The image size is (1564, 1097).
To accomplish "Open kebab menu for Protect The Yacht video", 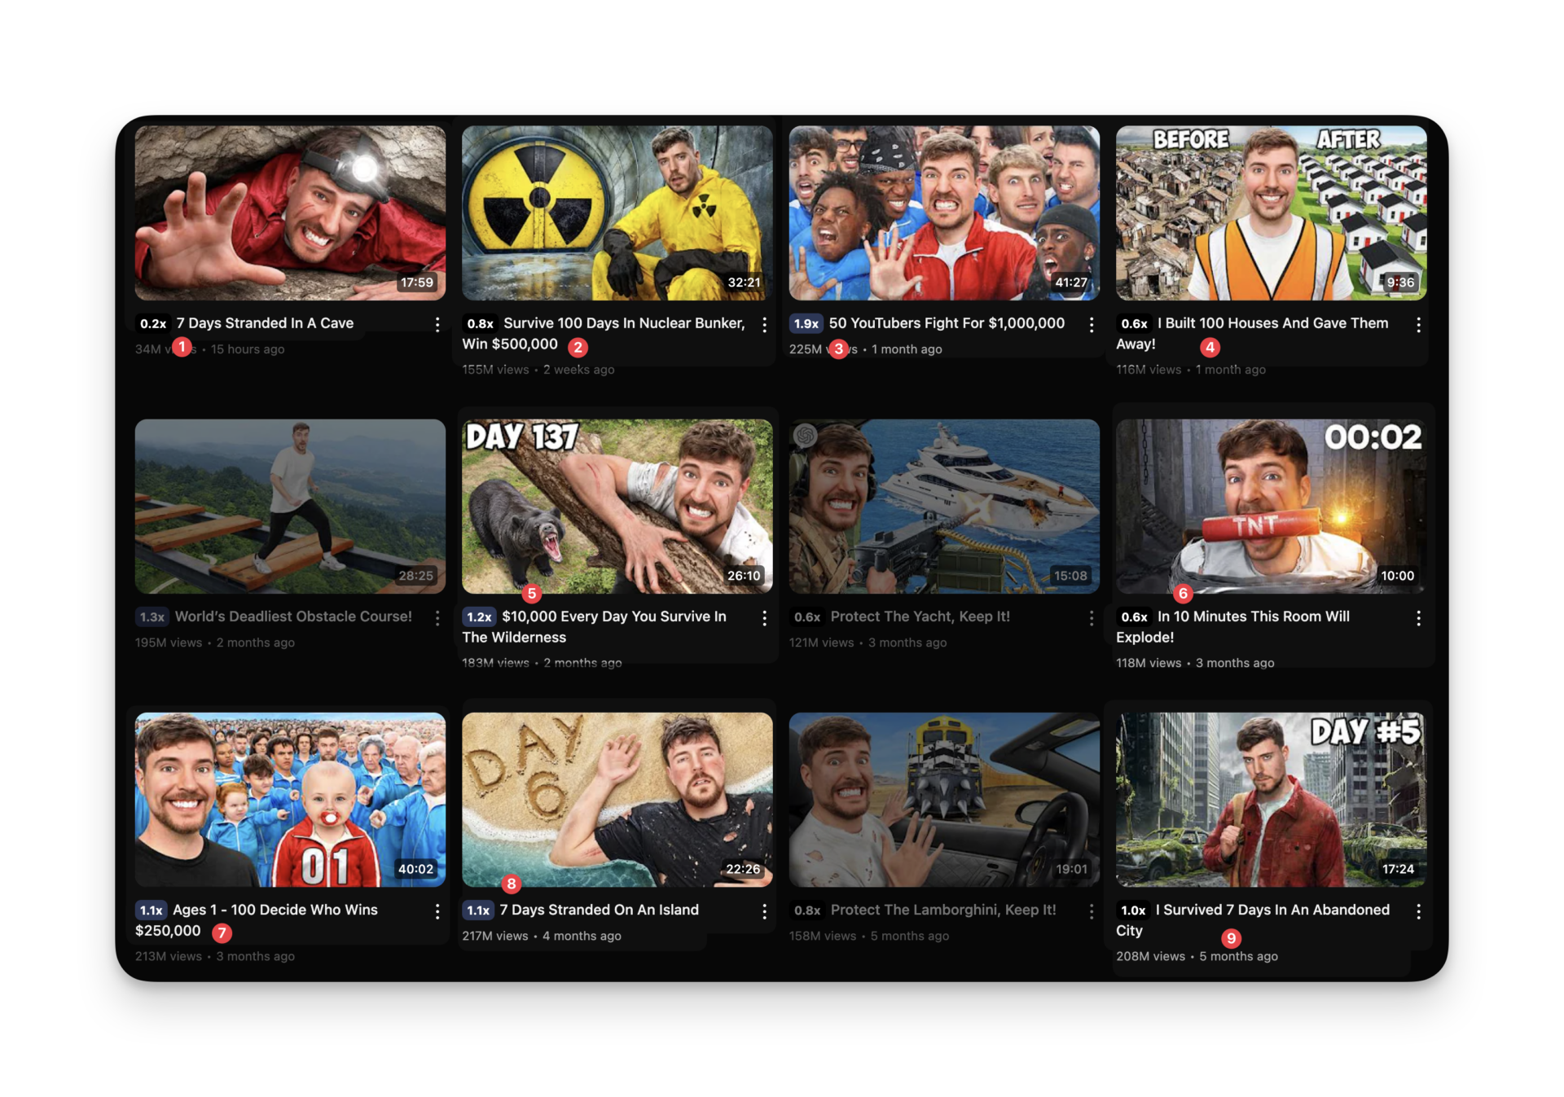I will [x=1092, y=618].
